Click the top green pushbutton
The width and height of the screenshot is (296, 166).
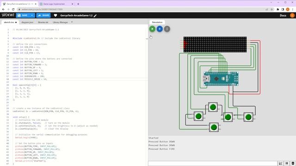pyautogui.click(x=213, y=107)
